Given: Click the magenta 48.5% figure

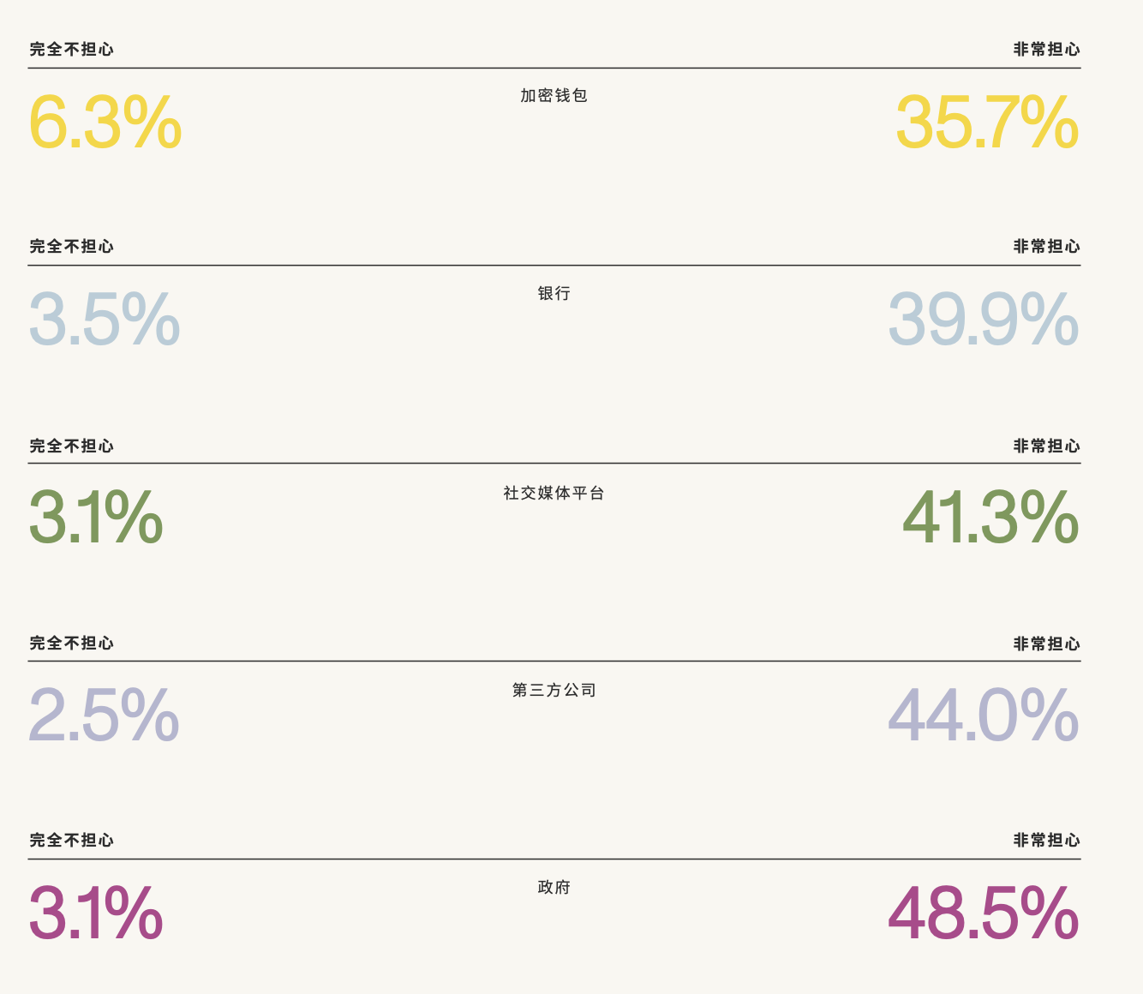Looking at the screenshot, I should 983,912.
